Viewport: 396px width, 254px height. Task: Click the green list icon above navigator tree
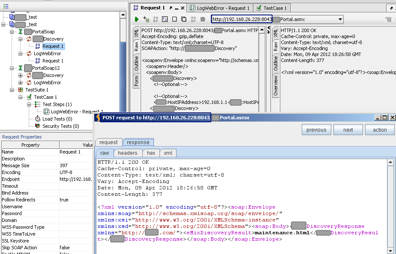[x=6, y=6]
